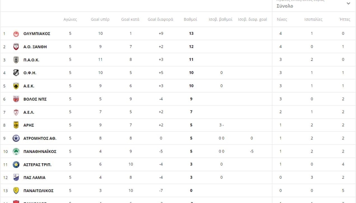Click the Α.Ο. ΞΑΝΘΗ club logo
This screenshot has width=356, height=203.
click(16, 46)
